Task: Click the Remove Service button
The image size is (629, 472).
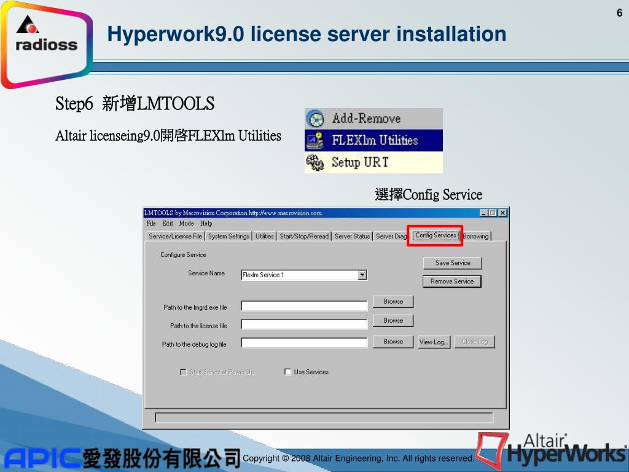Action: click(x=452, y=281)
